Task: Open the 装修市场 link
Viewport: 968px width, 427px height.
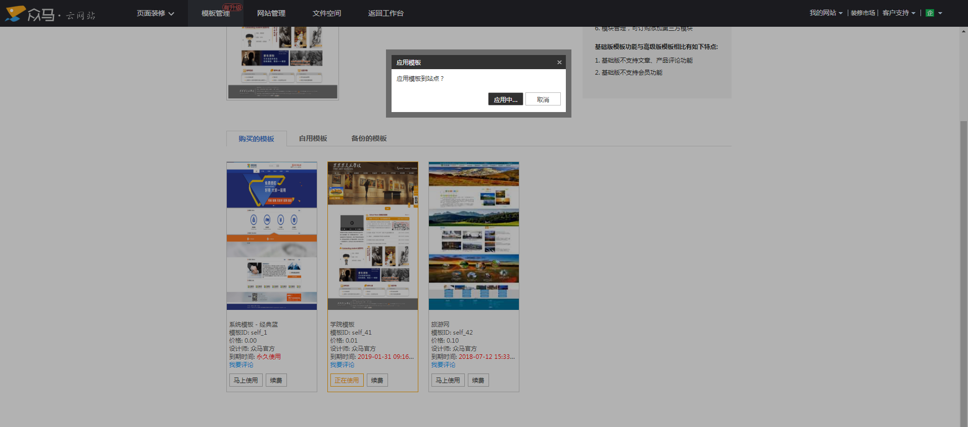Action: 863,13
